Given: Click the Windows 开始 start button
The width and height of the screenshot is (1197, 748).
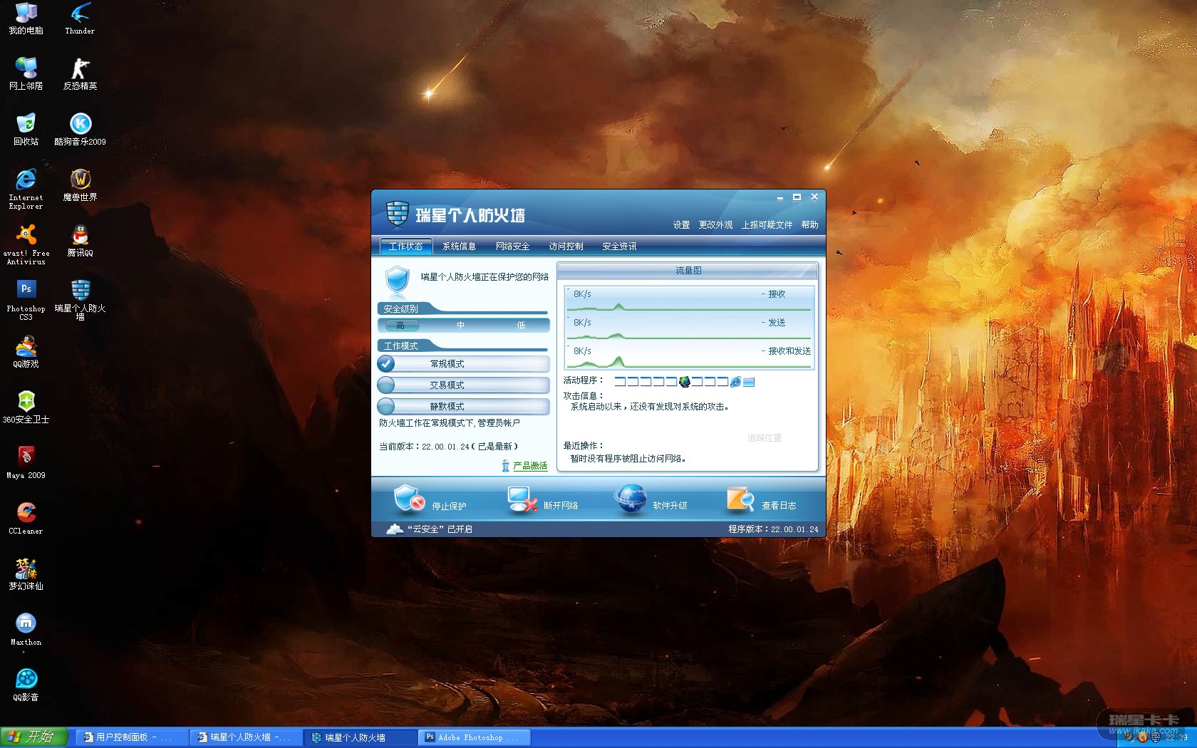Looking at the screenshot, I should [x=33, y=737].
